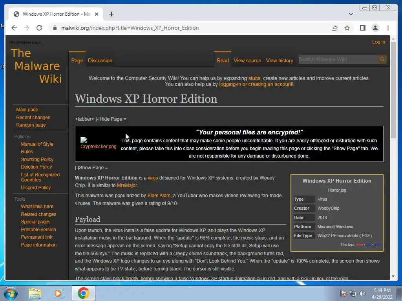Open the Deletion Policy link

(37, 167)
